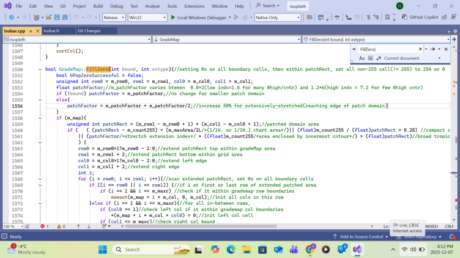Toggle Match Case in the find box
The width and height of the screenshot is (460, 258).
[x=362, y=58]
